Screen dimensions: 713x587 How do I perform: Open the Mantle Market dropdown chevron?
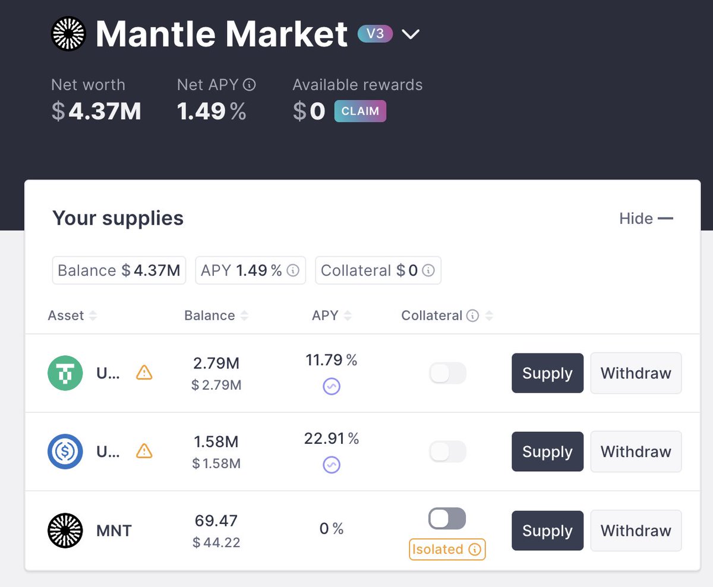[411, 34]
